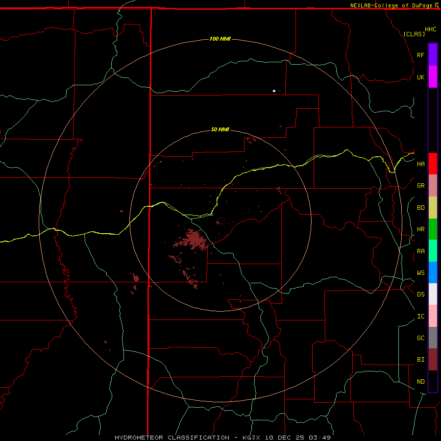Click the yellow BD legend color swatch
Screen dimensions: 441x441
click(x=433, y=208)
